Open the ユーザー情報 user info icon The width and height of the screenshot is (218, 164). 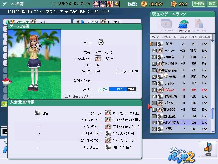coord(199,26)
